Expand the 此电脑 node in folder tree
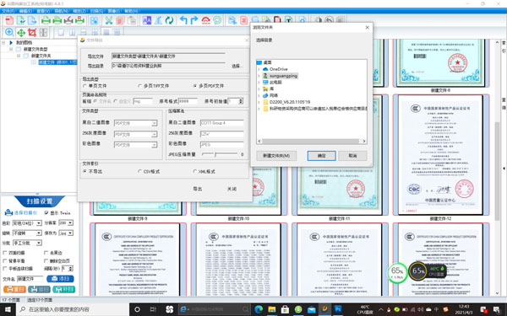Image resolution: width=507 pixels, height=316 pixels. click(259, 83)
